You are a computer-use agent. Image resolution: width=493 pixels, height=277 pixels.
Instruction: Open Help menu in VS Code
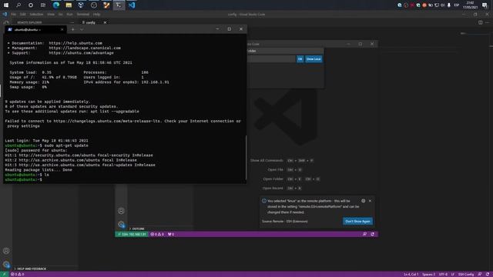[96, 14]
